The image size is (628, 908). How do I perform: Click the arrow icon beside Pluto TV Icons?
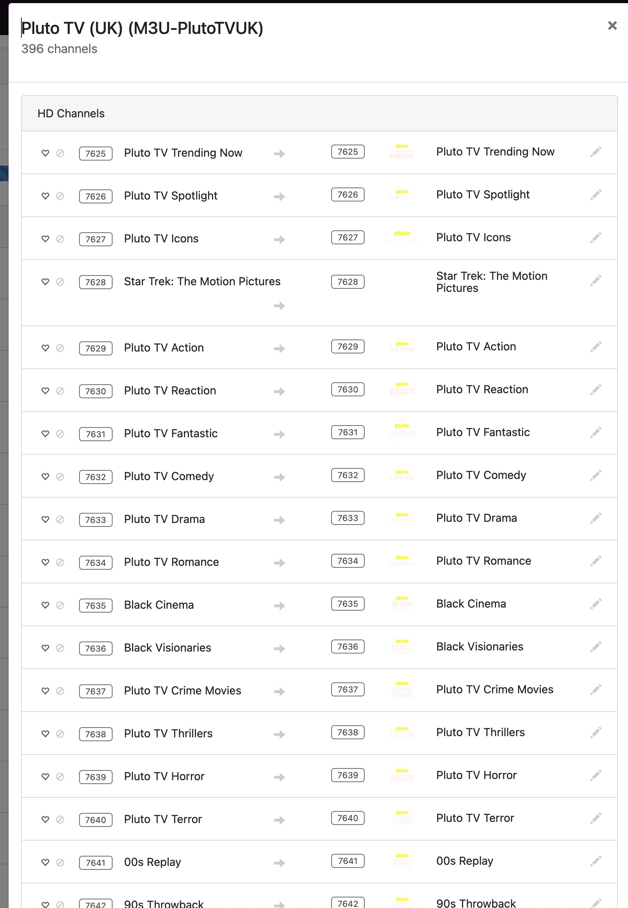pos(279,239)
